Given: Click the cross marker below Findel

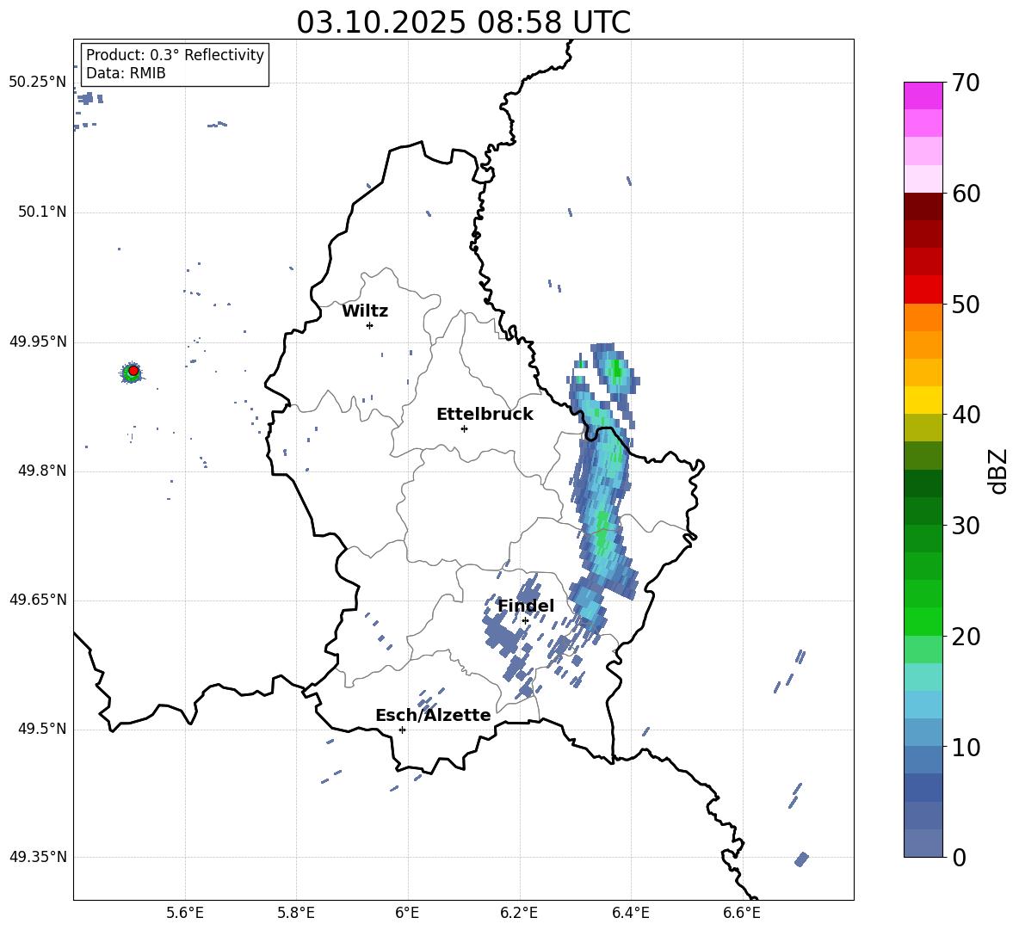Looking at the screenshot, I should tap(525, 621).
